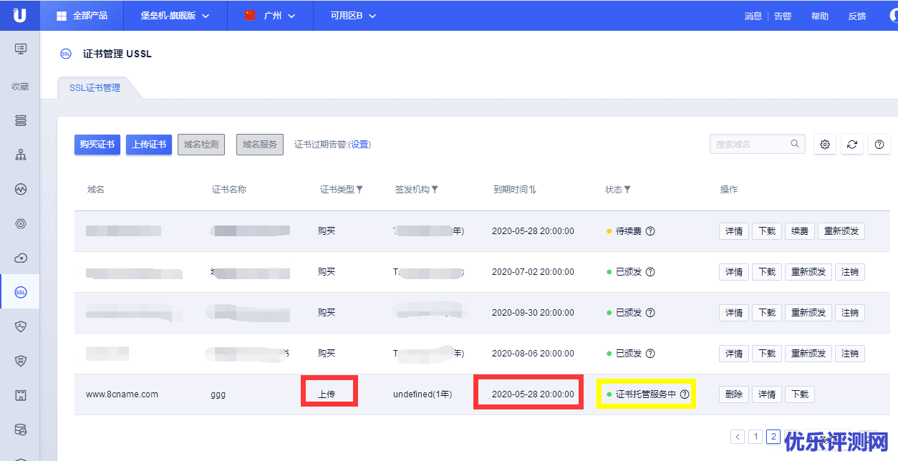The image size is (898, 461).
Task: Expand the 广州 region dropdown
Action: click(270, 16)
